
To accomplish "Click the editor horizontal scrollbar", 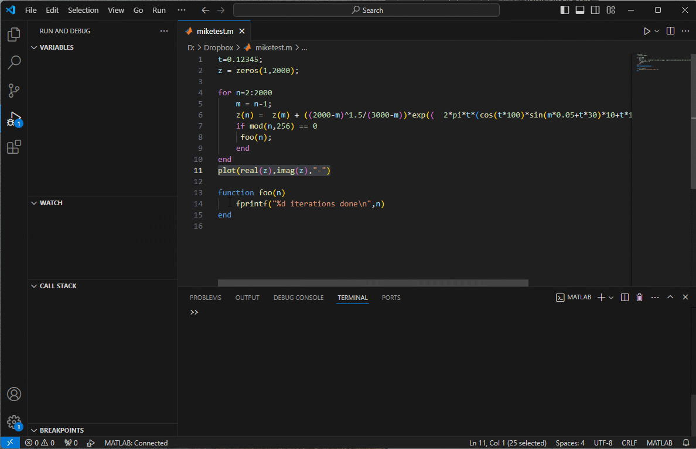I will [373, 283].
